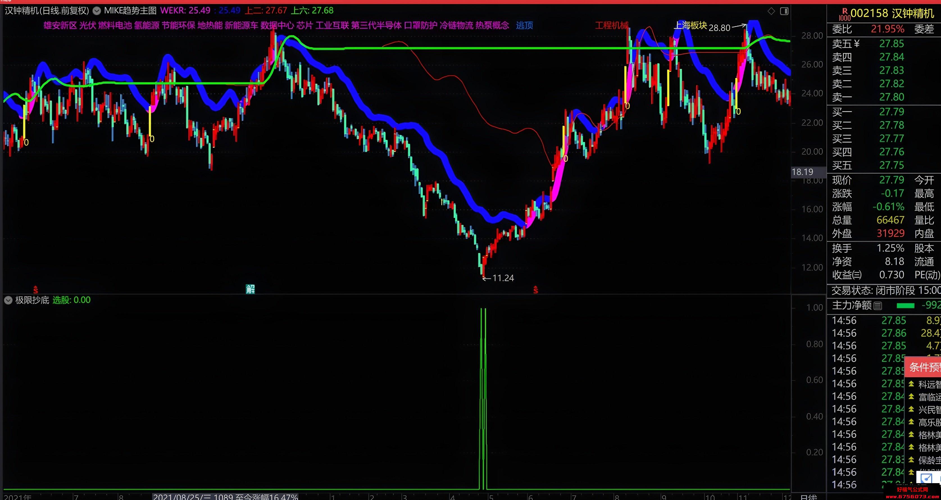Viewport: 941px width, 500px height.
Task: Click the 002158 汉钟精机 stock title
Action: click(x=892, y=13)
